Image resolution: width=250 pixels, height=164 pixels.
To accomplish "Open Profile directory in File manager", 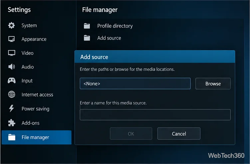I will point(115,26).
